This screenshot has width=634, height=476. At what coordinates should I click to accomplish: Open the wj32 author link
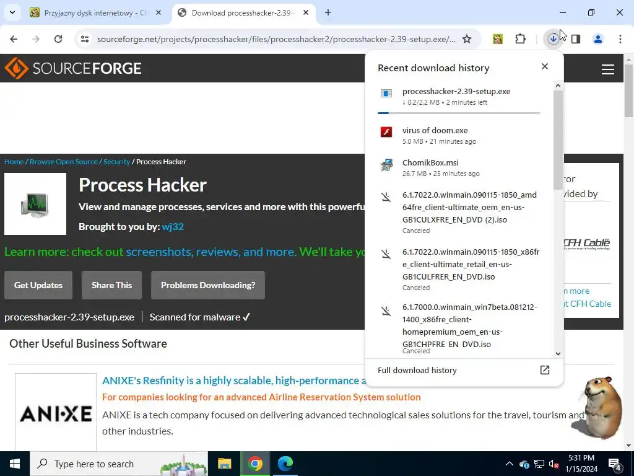click(x=173, y=227)
